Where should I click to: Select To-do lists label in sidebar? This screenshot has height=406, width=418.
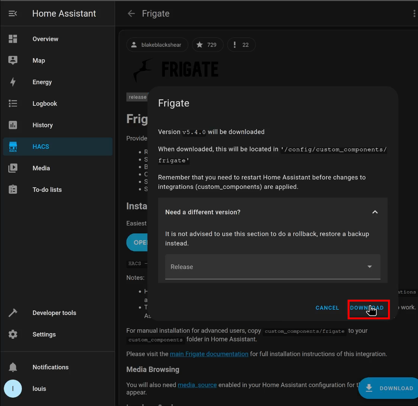point(47,190)
